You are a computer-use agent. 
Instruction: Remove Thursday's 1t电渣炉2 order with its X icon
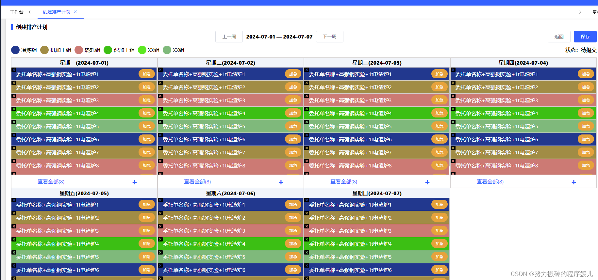453,83
